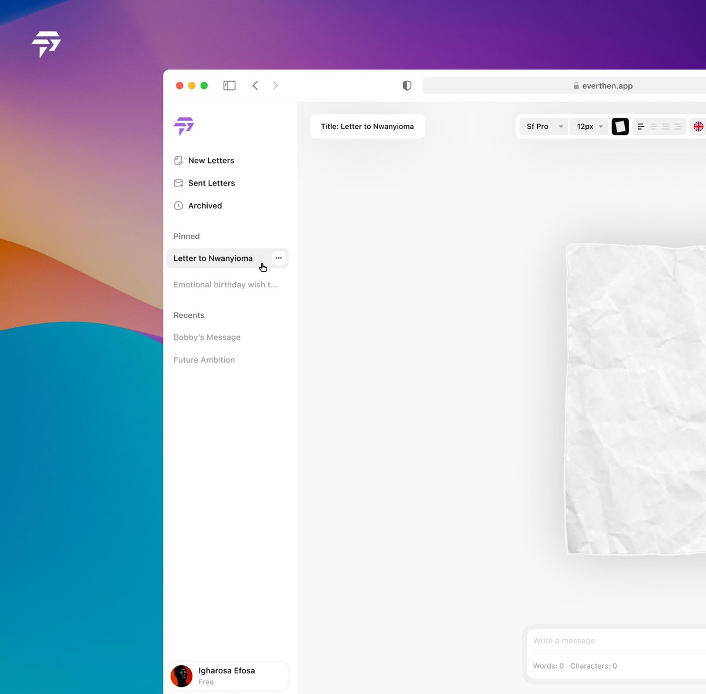This screenshot has height=694, width=706.
Task: Go forward with the browser forward arrow
Action: click(275, 85)
